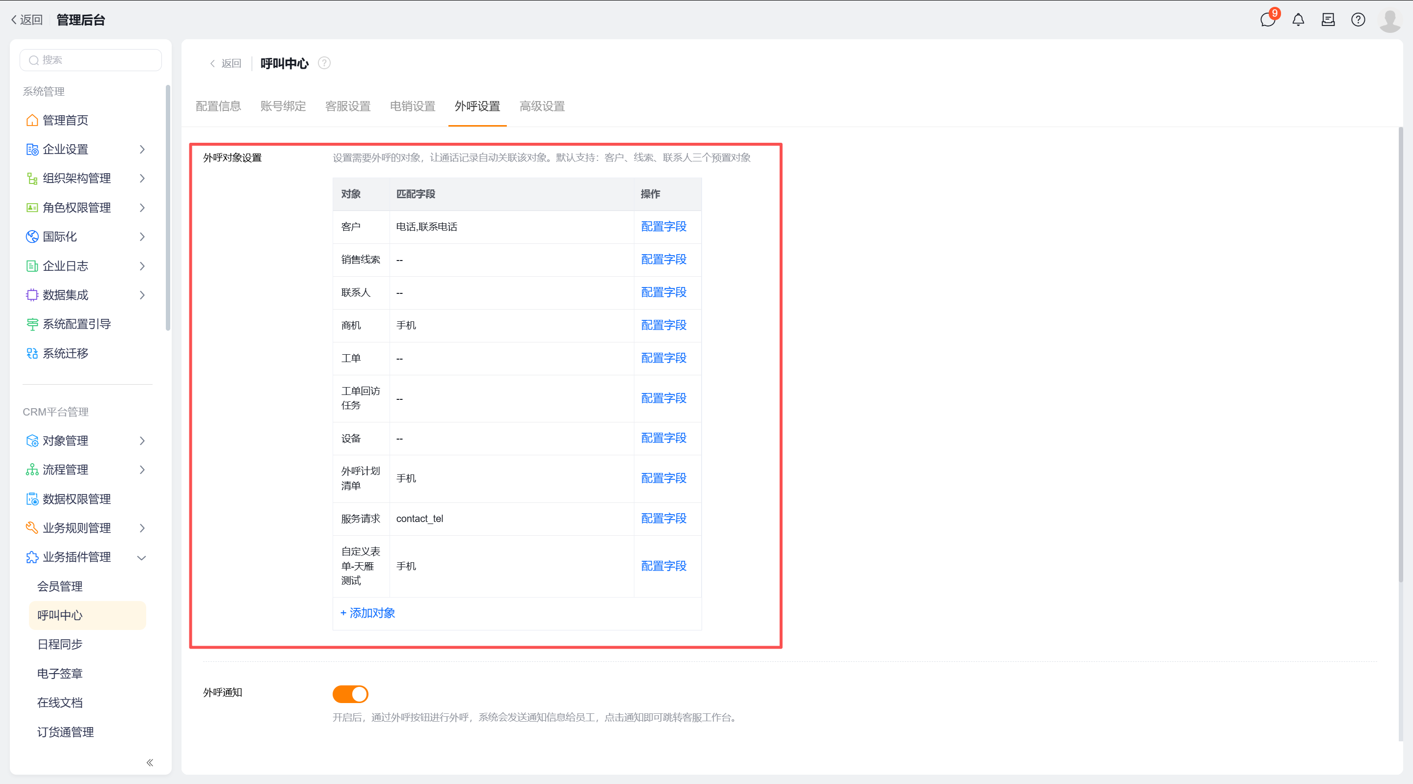Image resolution: width=1413 pixels, height=784 pixels.
Task: Expand the 国际化 menu arrow
Action: pyautogui.click(x=142, y=236)
